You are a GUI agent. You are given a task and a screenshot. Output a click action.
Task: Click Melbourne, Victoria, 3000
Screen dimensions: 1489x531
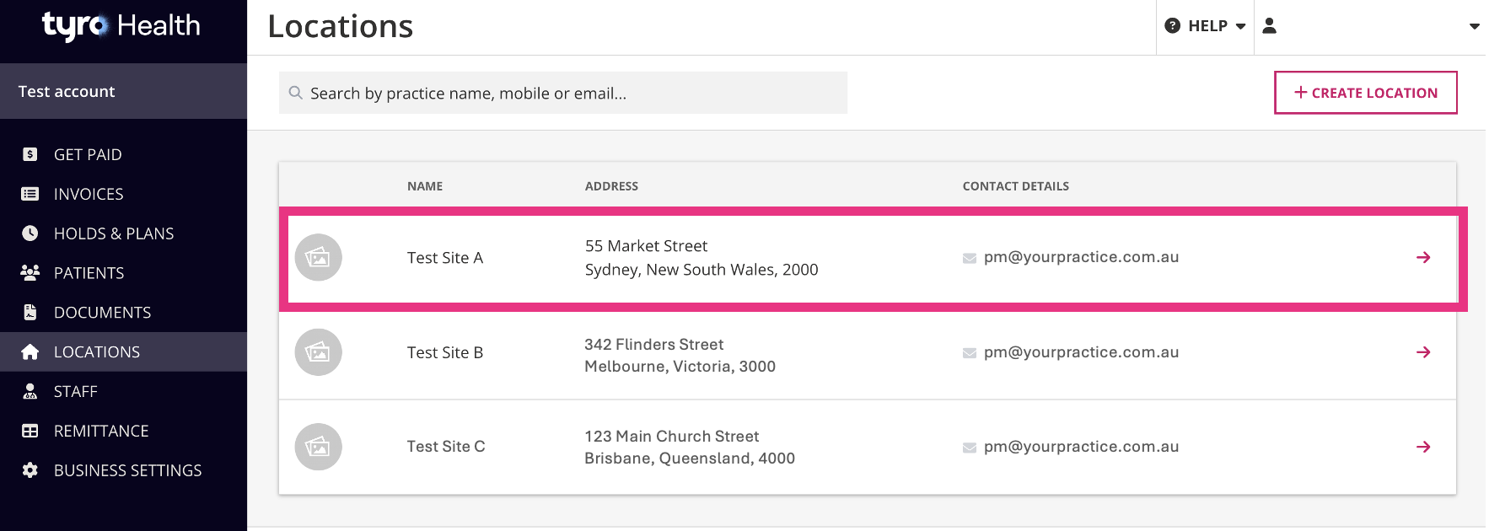[x=680, y=367]
